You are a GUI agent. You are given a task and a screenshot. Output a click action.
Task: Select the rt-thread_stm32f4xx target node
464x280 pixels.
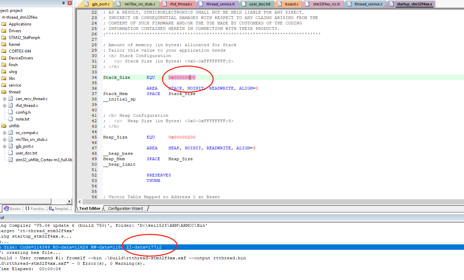coord(20,17)
